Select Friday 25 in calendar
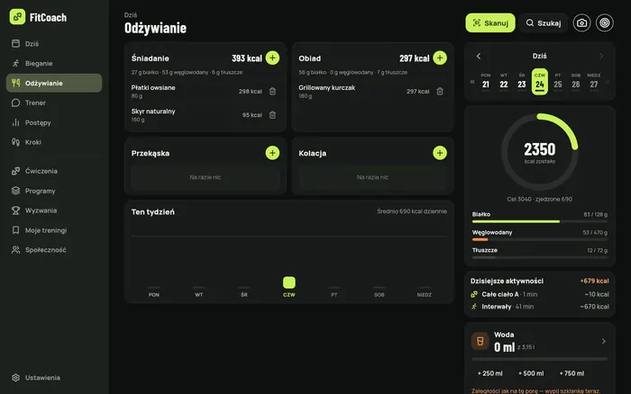Image resolution: width=631 pixels, height=394 pixels. coord(558,82)
